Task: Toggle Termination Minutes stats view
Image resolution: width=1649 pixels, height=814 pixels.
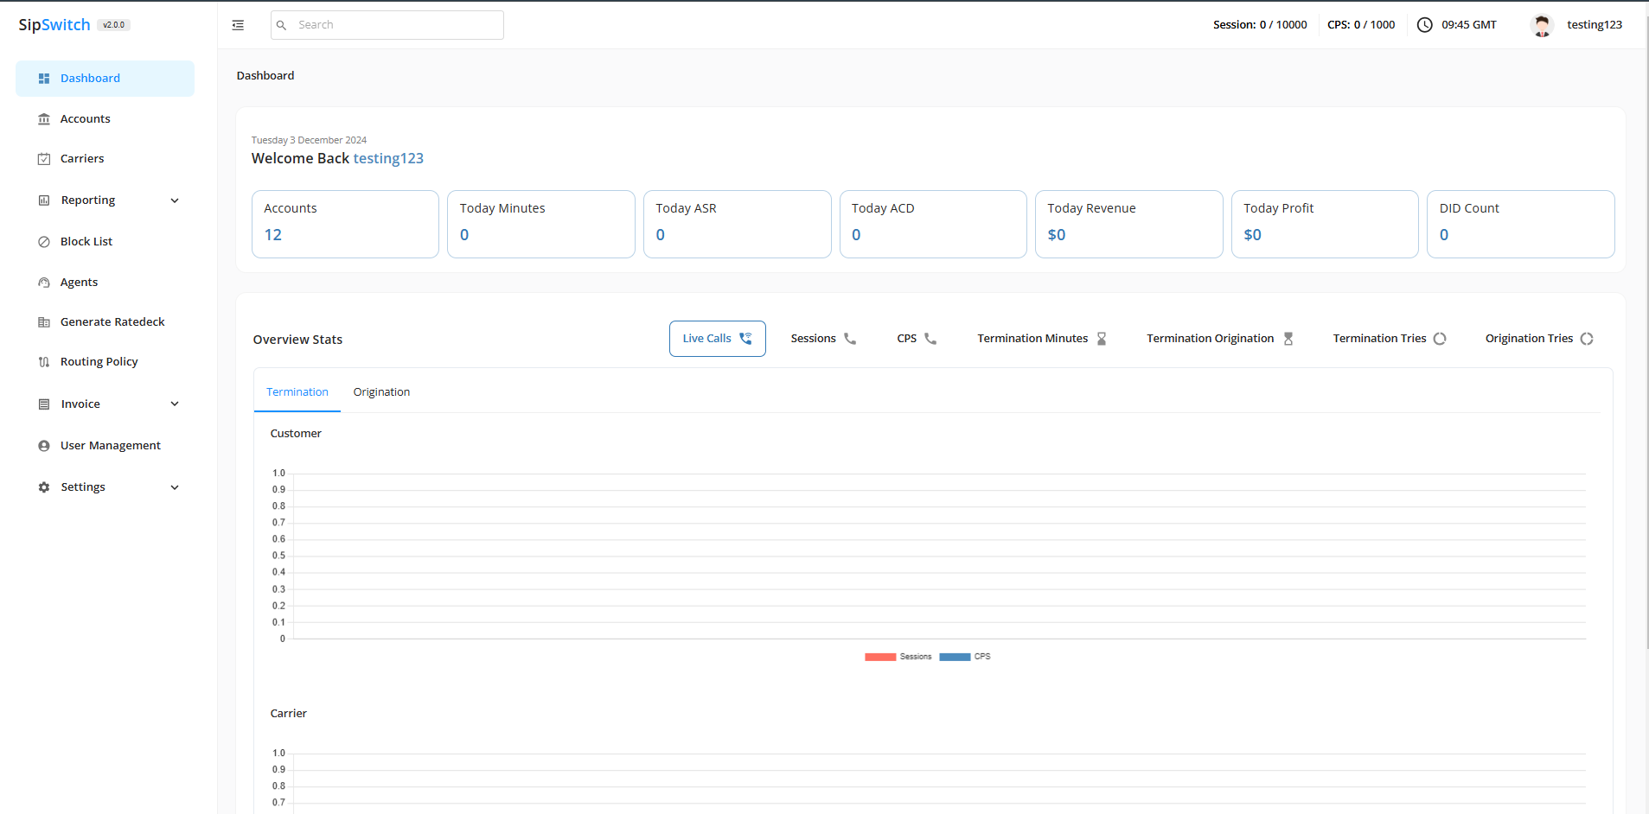Action: 1041,339
